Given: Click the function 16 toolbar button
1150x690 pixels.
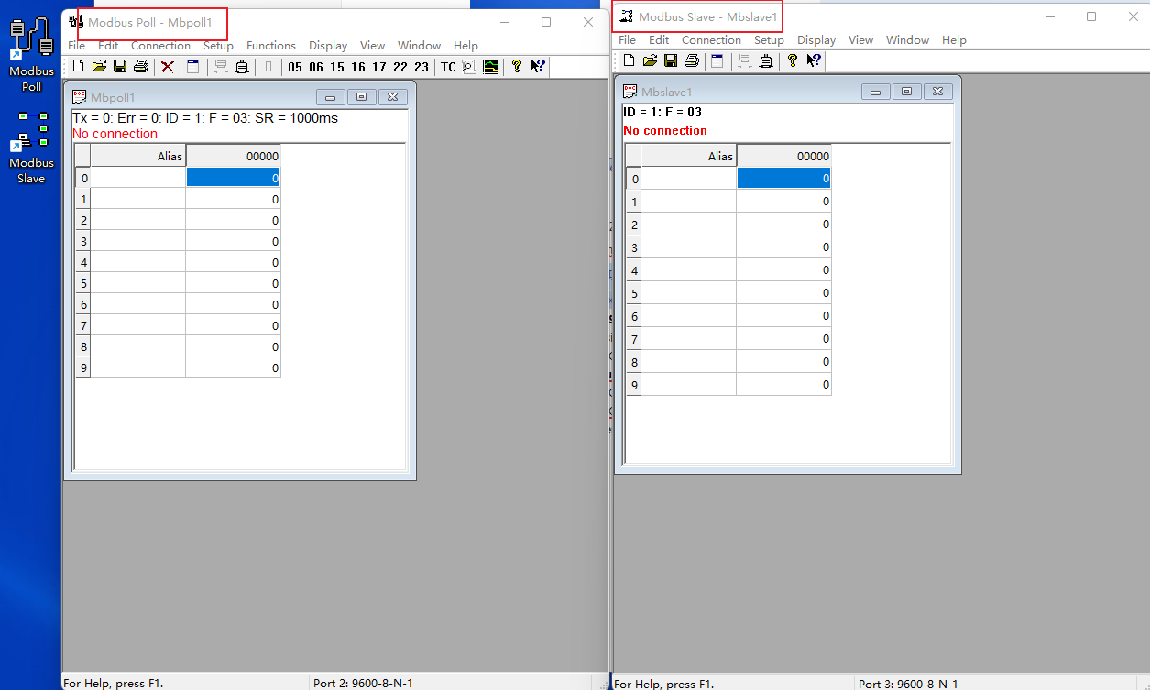Looking at the screenshot, I should (x=358, y=67).
